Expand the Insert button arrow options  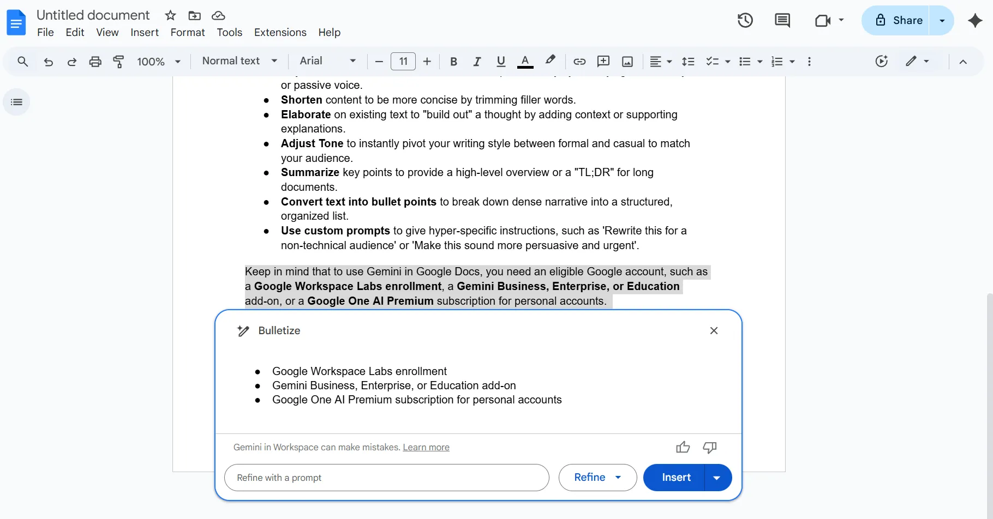pyautogui.click(x=717, y=478)
